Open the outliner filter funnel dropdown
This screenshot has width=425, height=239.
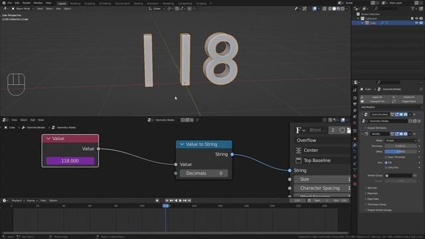click(414, 9)
